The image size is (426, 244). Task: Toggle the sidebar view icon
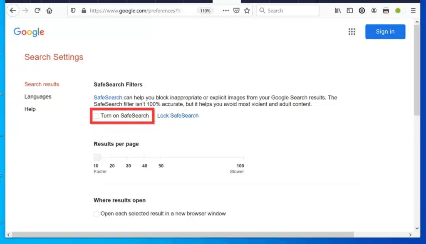[x=349, y=10]
